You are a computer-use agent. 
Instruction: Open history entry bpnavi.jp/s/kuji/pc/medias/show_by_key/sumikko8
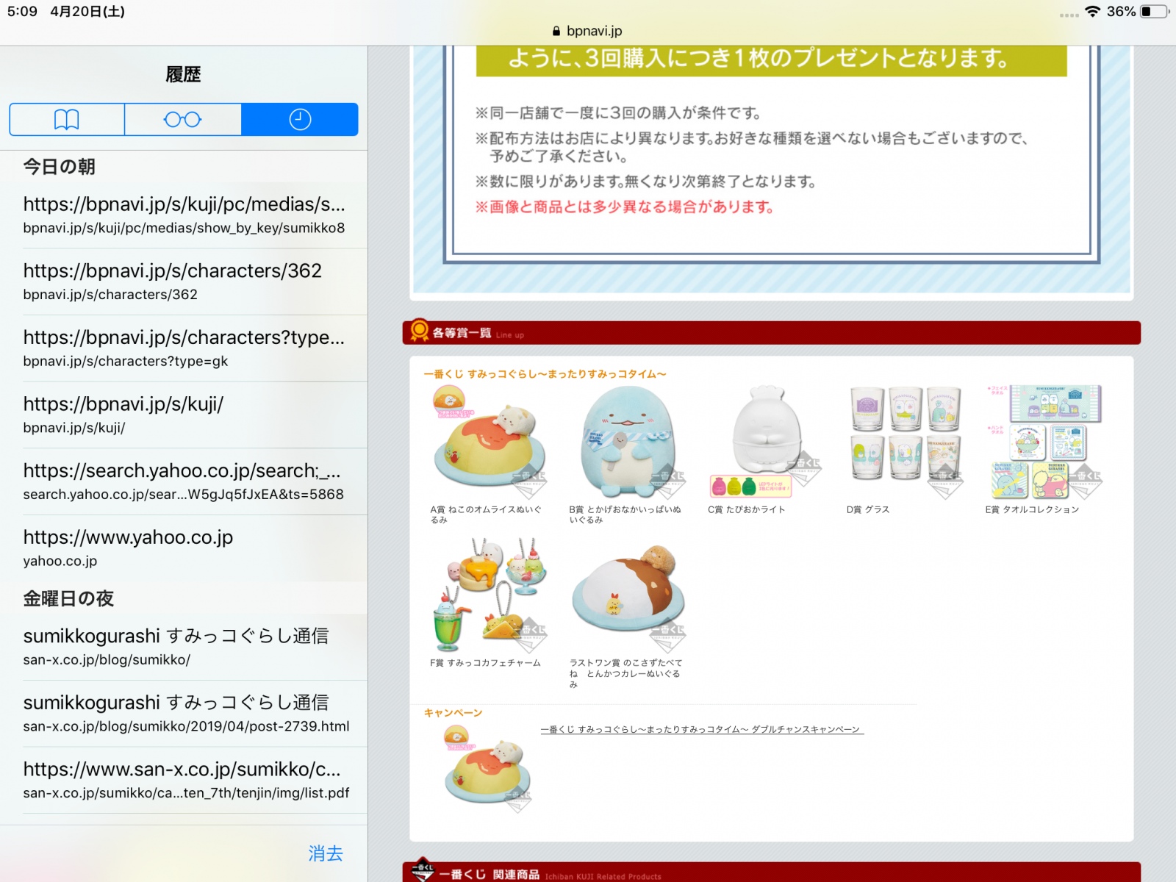pyautogui.click(x=184, y=215)
